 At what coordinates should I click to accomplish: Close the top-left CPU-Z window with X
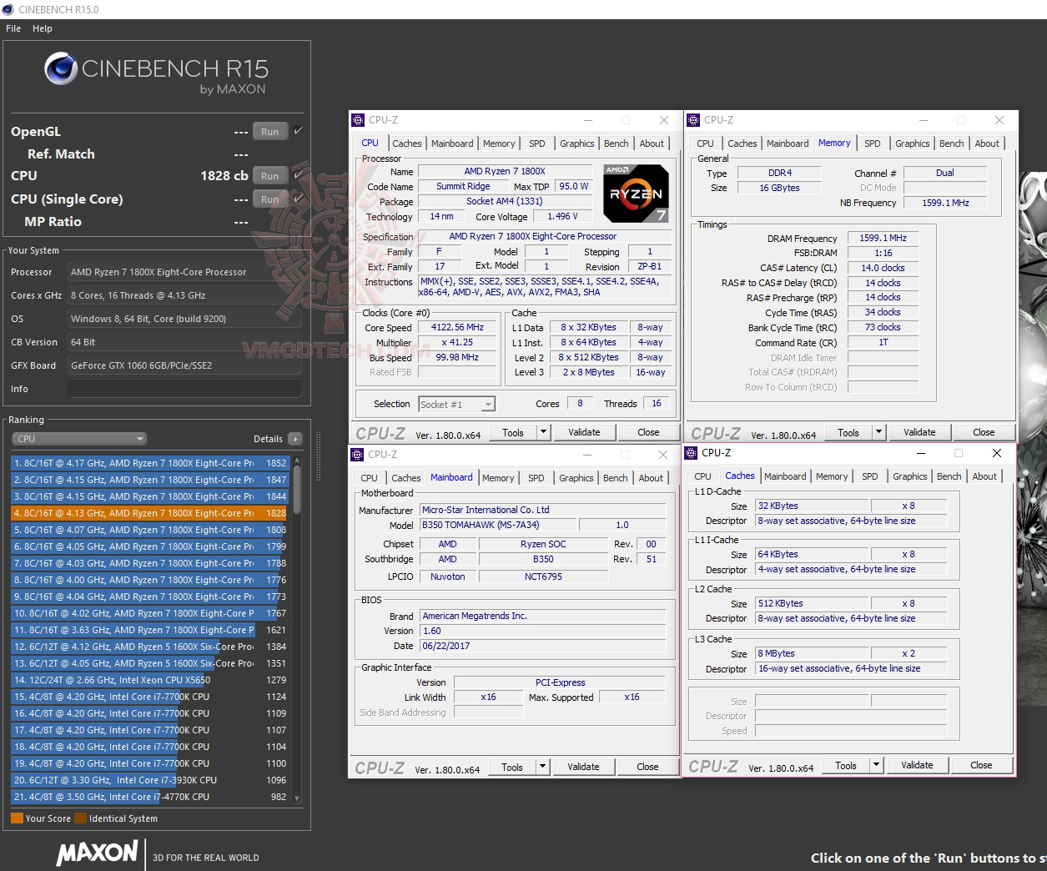pyautogui.click(x=664, y=120)
